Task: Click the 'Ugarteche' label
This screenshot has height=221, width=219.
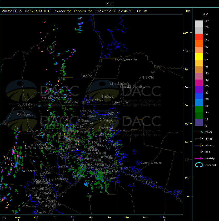Action: pyautogui.click(x=65, y=166)
